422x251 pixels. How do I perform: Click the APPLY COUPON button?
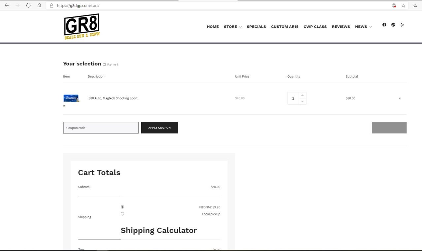click(x=159, y=128)
